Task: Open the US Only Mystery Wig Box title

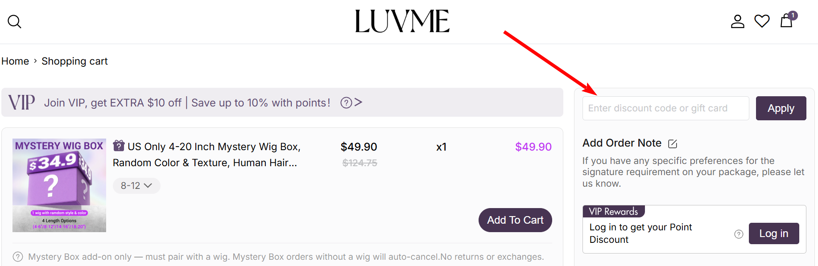Action: pyautogui.click(x=207, y=155)
